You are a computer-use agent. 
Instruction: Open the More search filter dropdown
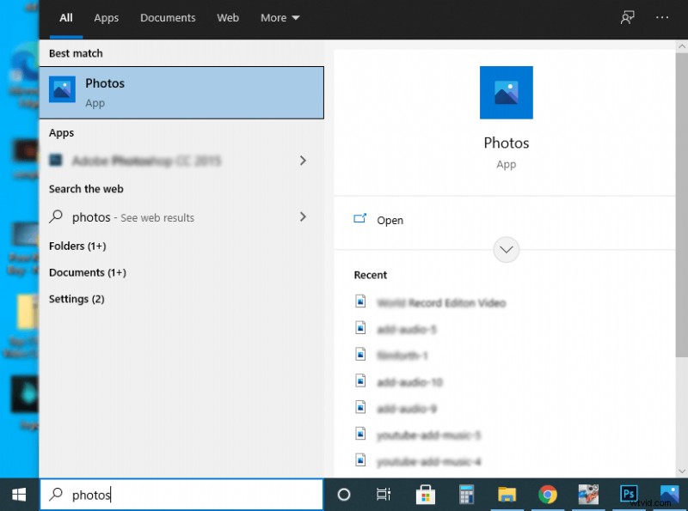tap(279, 17)
